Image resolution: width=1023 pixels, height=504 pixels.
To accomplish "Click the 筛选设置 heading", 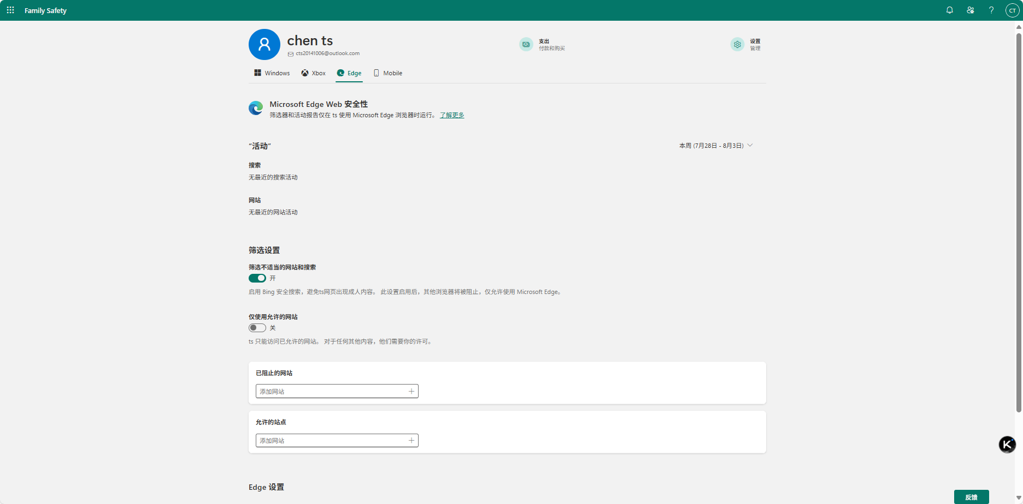I will [x=264, y=250].
